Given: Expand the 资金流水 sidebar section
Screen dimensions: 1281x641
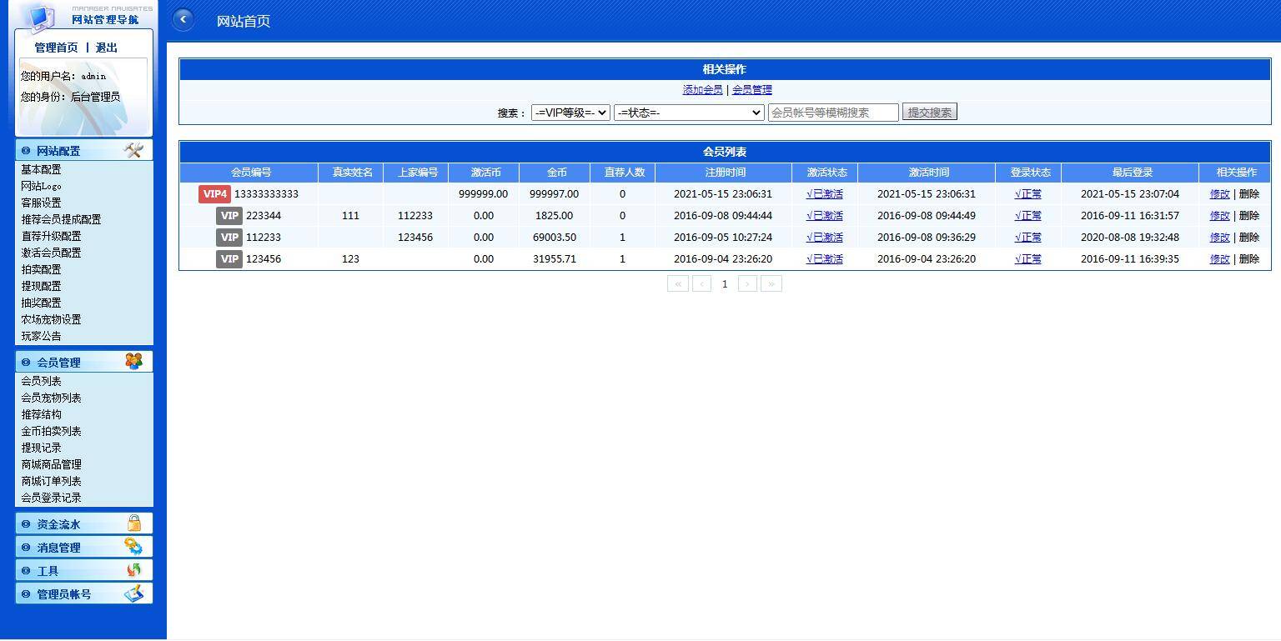Looking at the screenshot, I should [58, 524].
